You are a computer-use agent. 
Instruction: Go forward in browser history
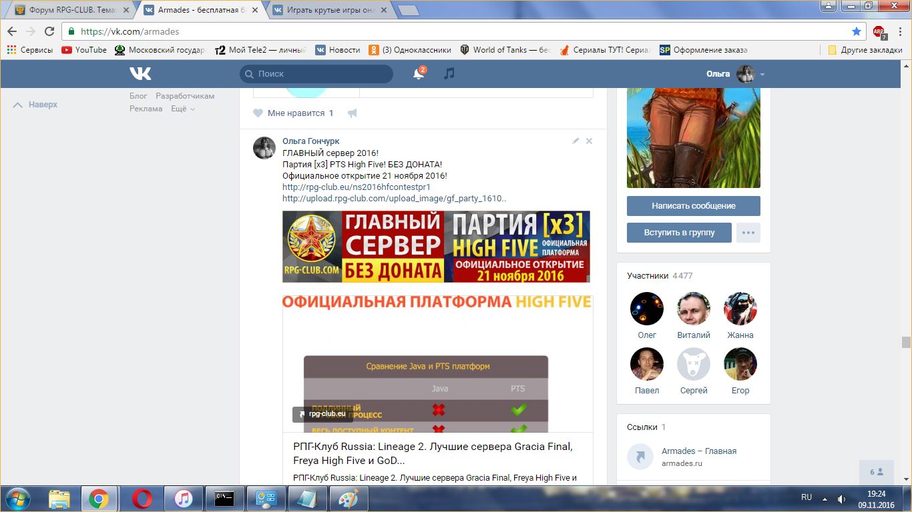[31, 31]
